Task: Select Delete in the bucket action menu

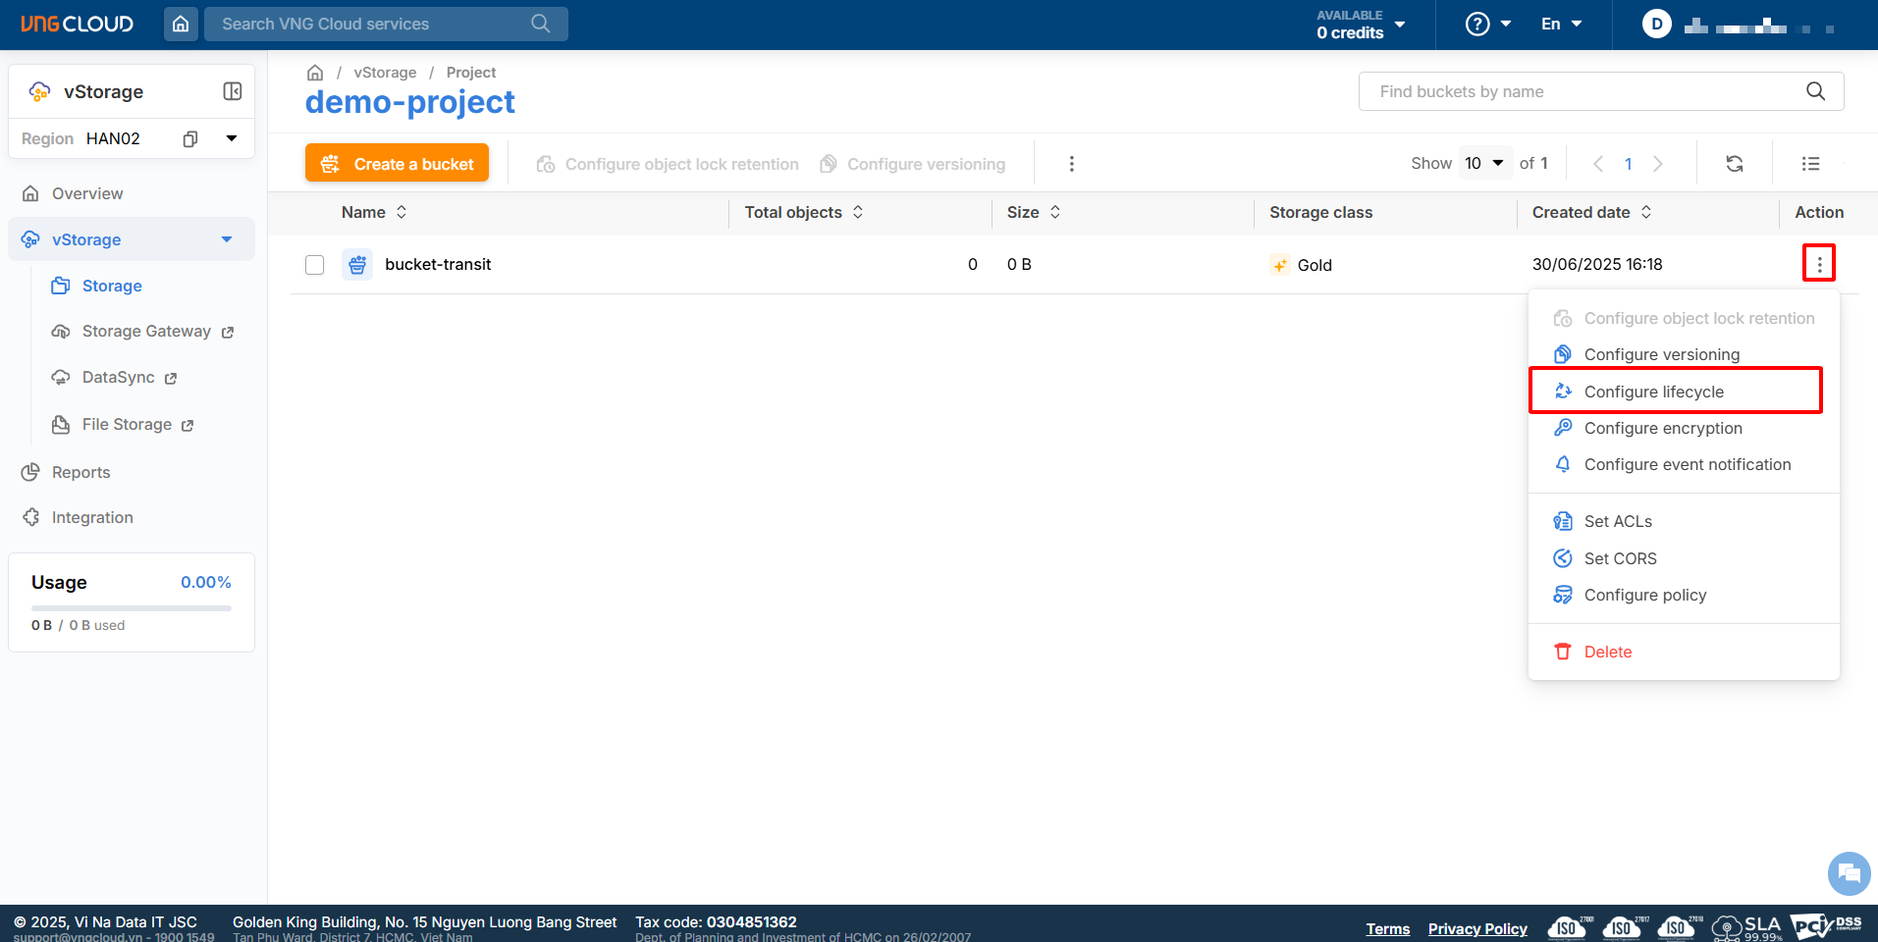Action: (x=1607, y=652)
